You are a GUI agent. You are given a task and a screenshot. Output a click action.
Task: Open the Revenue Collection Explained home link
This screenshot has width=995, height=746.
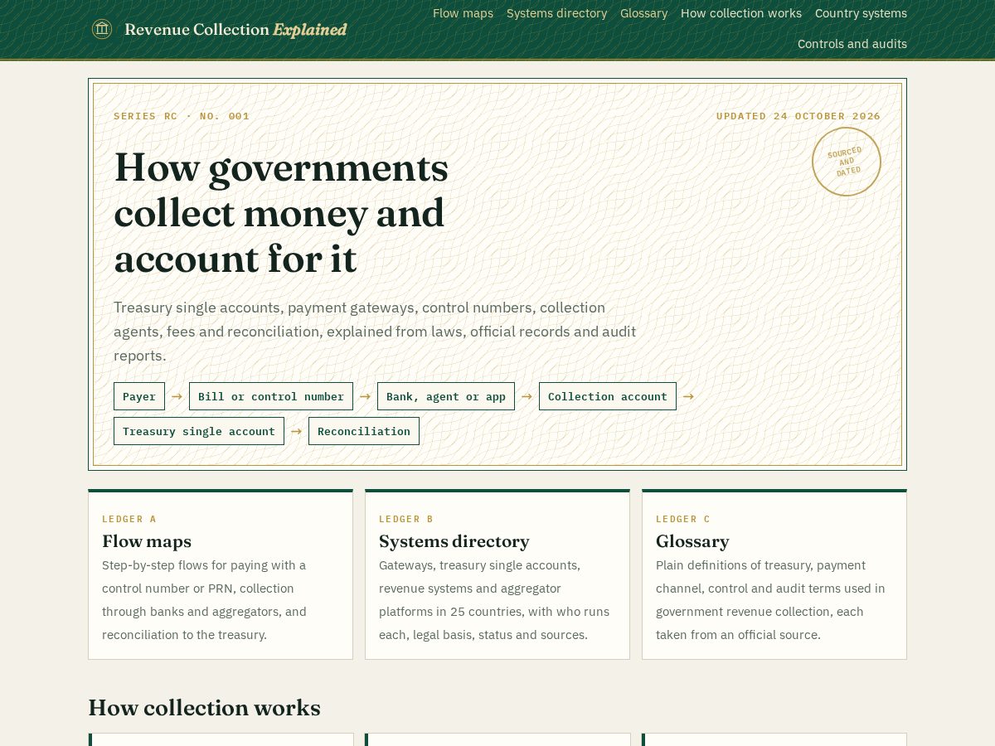click(220, 30)
